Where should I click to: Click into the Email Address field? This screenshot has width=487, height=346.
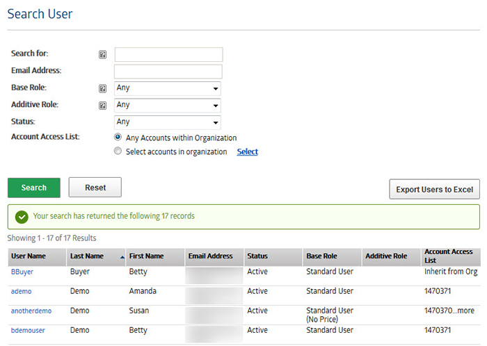coord(168,72)
